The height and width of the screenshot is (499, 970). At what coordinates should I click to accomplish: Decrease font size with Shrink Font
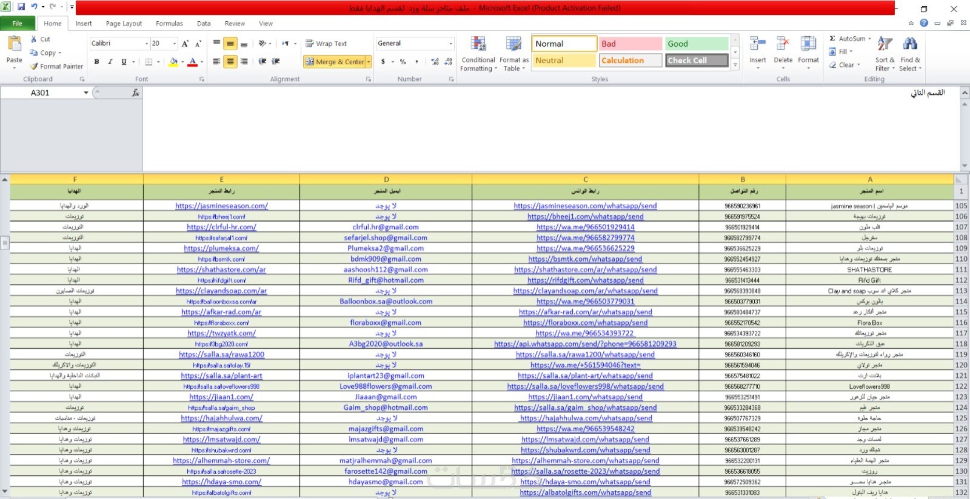pyautogui.click(x=198, y=44)
